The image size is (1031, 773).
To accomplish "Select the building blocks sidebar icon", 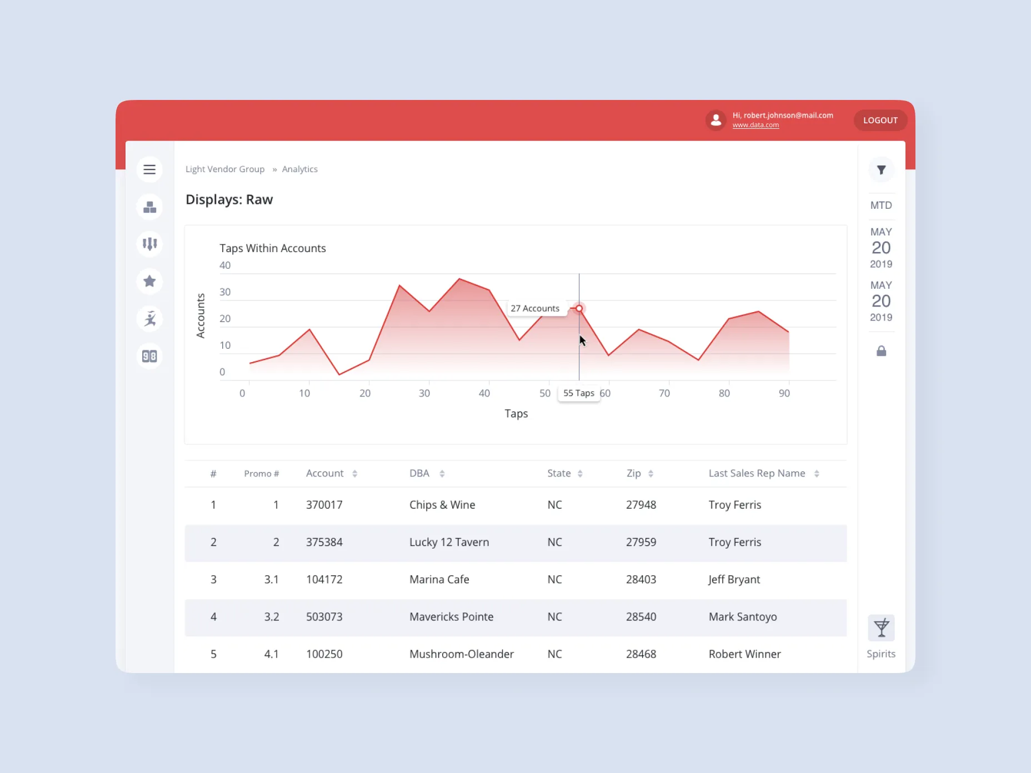I will click(149, 207).
